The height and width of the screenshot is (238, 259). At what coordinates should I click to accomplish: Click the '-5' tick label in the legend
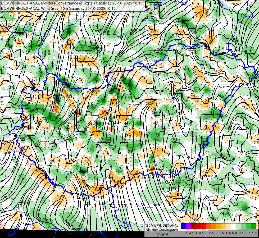point(186,233)
